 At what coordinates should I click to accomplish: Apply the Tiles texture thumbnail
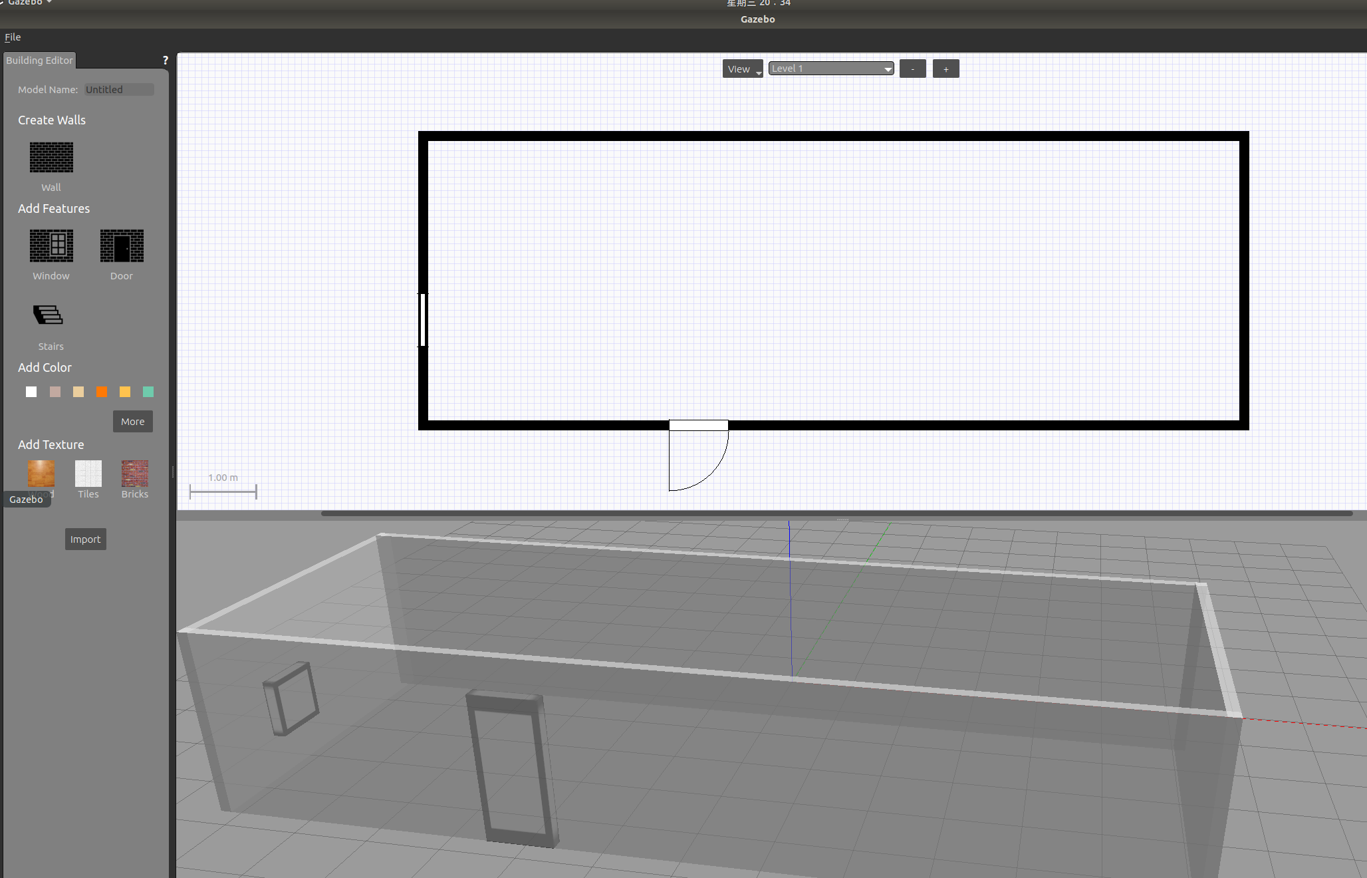pyautogui.click(x=88, y=474)
